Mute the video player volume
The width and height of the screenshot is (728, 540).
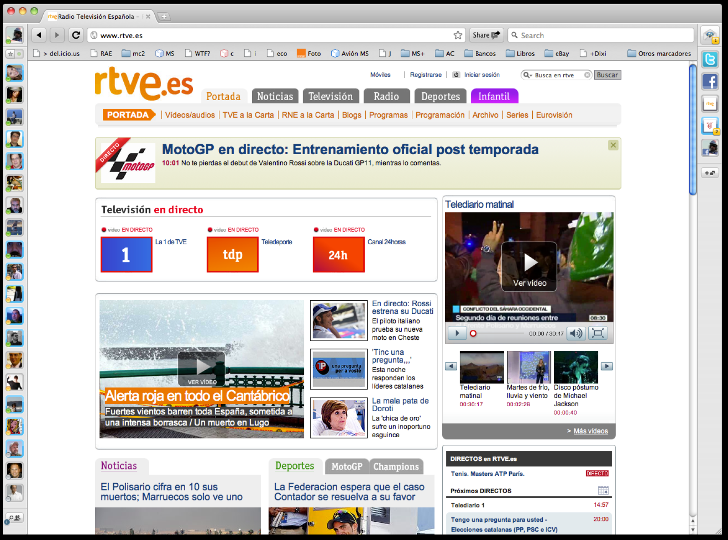click(x=576, y=333)
